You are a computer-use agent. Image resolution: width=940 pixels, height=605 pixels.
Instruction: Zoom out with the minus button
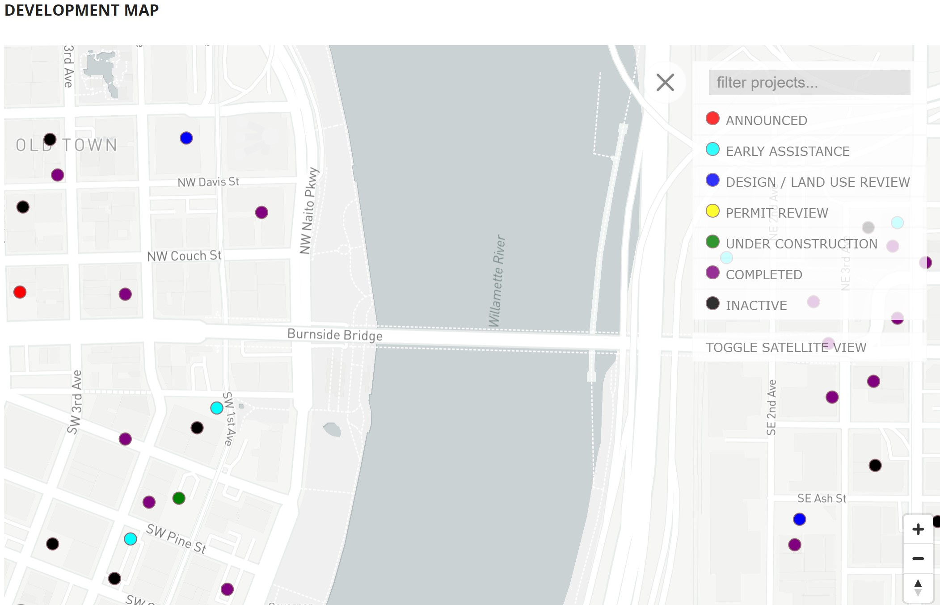[x=918, y=559]
